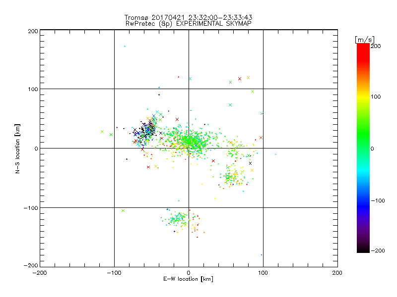Select the RwPretec EXPERIMENTAL SKYMAP subtitle
397x297 pixels.
[188, 24]
